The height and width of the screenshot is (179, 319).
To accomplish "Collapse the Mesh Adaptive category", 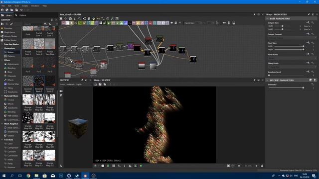I will pos(2,124).
